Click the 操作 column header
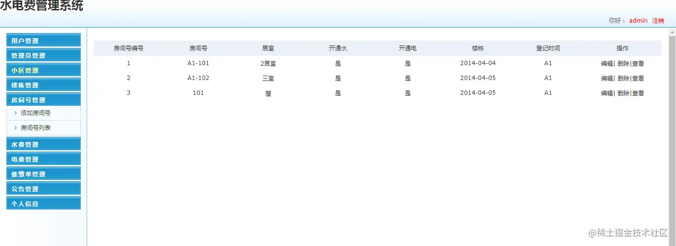676x246 pixels. (x=623, y=48)
